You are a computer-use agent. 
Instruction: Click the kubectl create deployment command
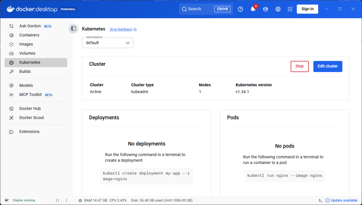click(x=147, y=176)
